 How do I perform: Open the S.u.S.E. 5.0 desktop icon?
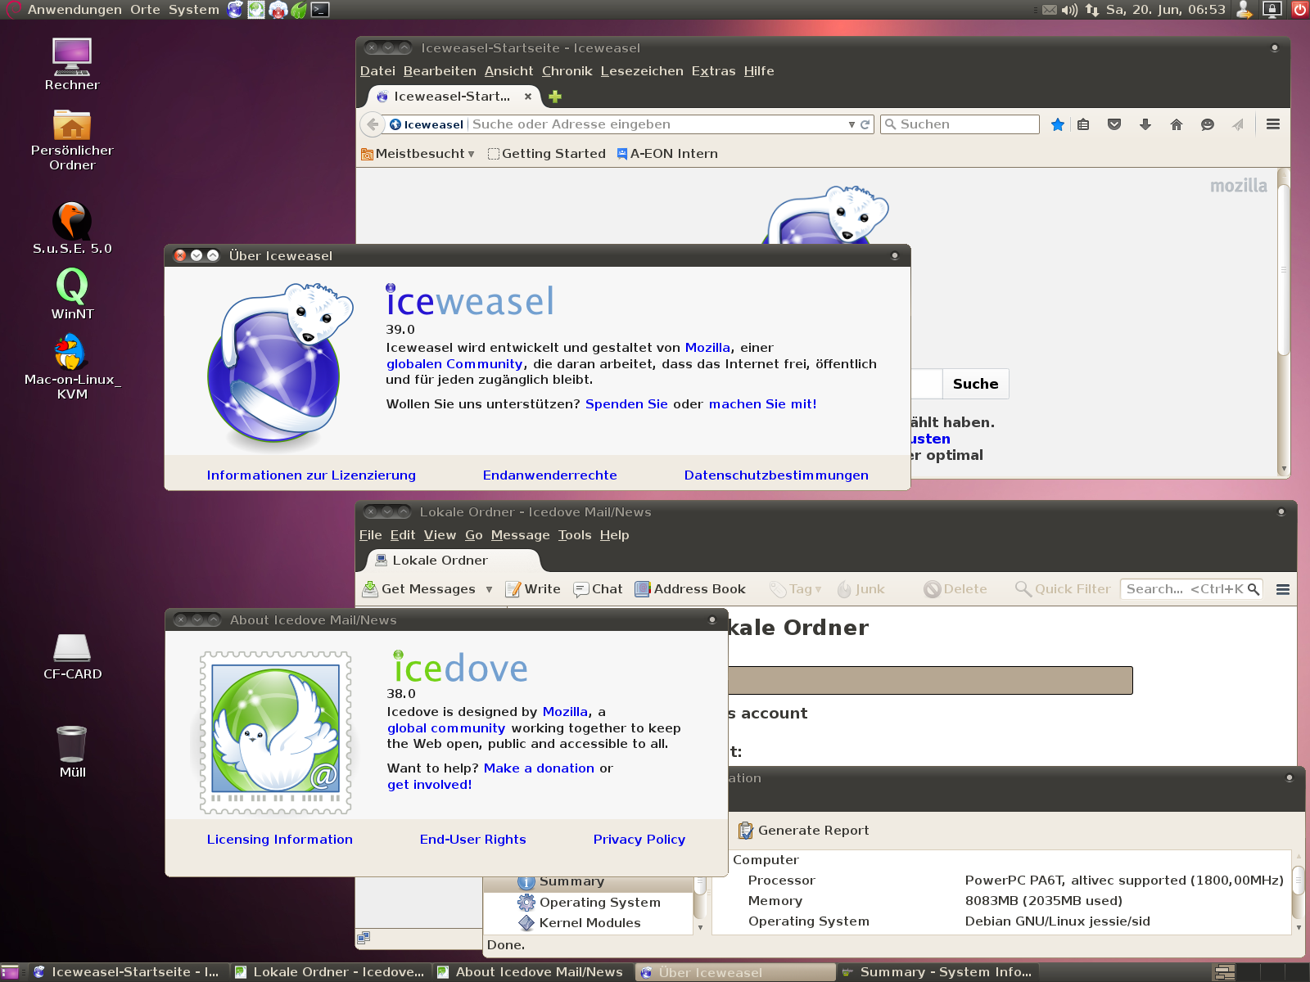tap(72, 223)
